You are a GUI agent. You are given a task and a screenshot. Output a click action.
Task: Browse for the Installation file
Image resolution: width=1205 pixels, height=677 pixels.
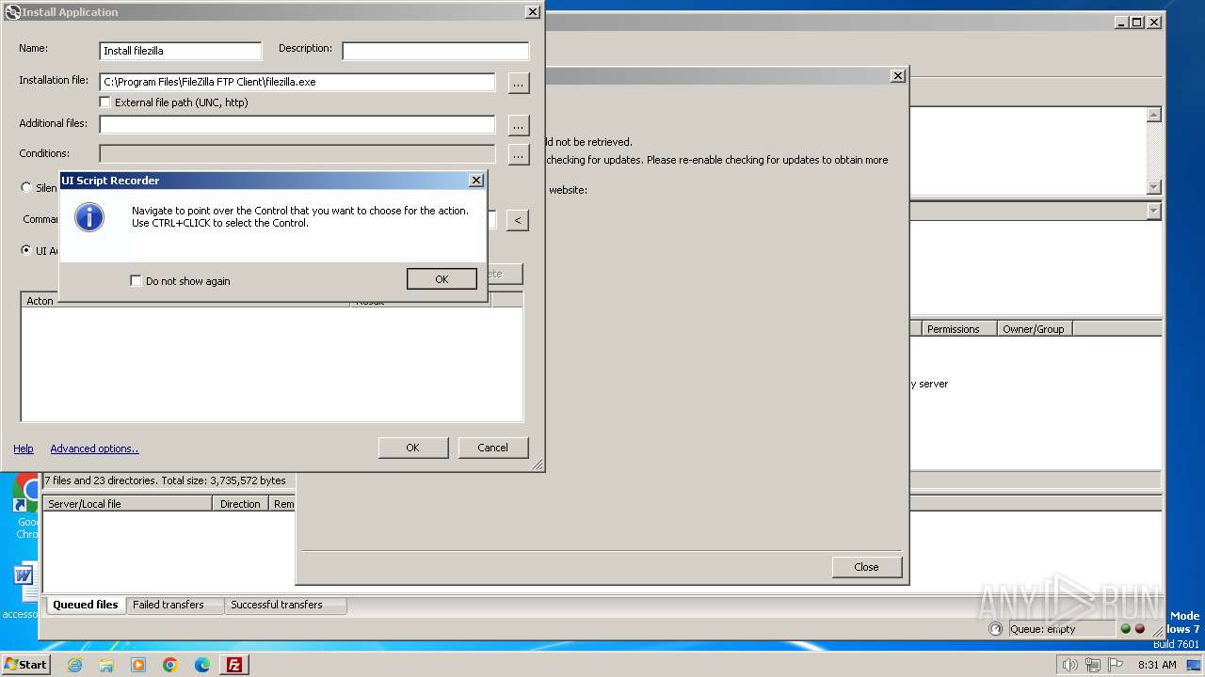coord(519,83)
